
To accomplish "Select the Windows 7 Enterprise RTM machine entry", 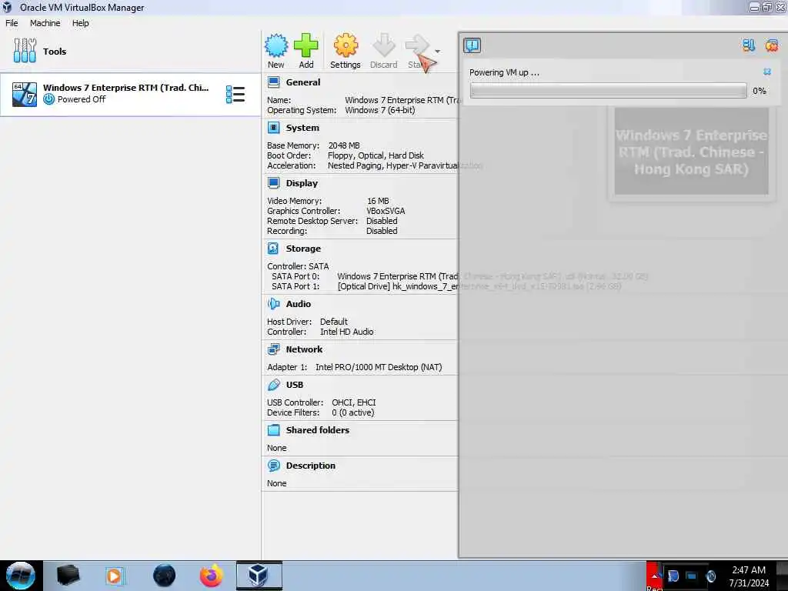I will pos(130,94).
